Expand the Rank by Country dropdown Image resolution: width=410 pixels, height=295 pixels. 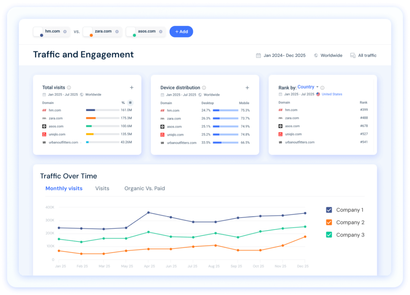point(308,87)
